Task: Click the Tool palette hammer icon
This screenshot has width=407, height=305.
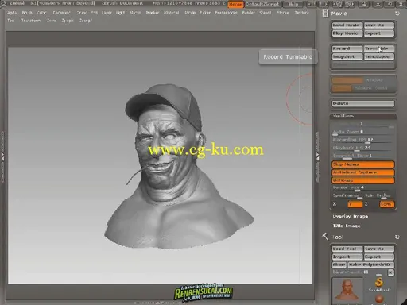Action: pyautogui.click(x=325, y=237)
